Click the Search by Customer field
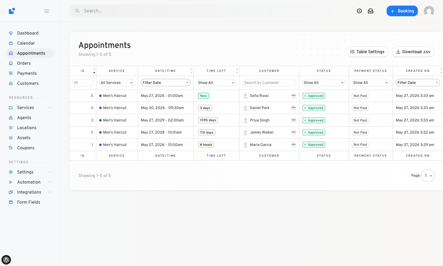The height and width of the screenshot is (266, 443). click(x=269, y=83)
